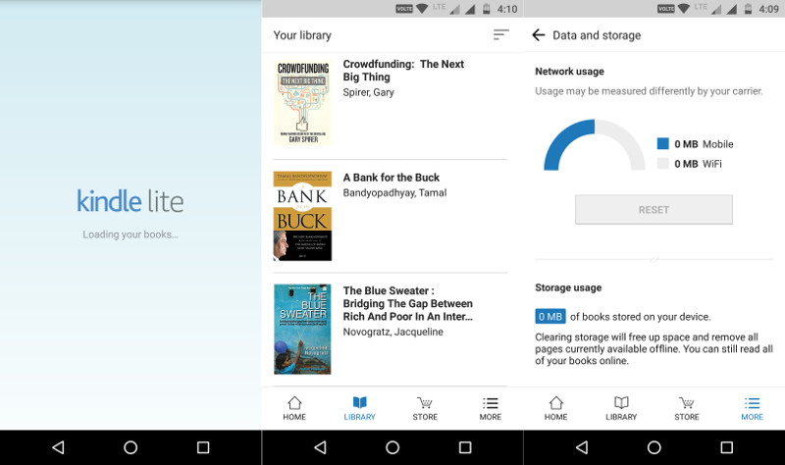This screenshot has height=465, width=785.
Task: Tap the 0 MB WiFi usage label
Action: (698, 164)
